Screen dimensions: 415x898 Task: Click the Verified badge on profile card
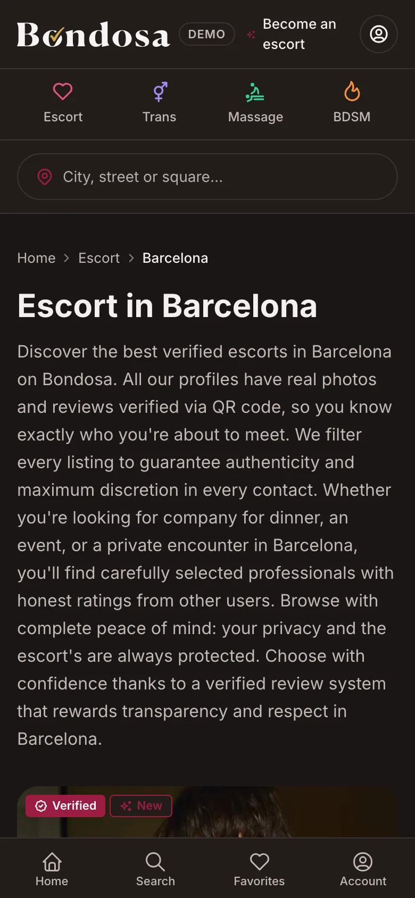65,806
